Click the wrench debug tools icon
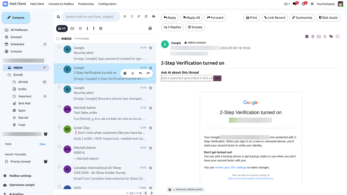The width and height of the screenshot is (347, 195). [312, 4]
